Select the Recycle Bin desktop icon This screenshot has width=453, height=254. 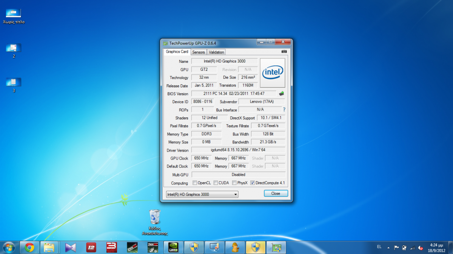(155, 222)
